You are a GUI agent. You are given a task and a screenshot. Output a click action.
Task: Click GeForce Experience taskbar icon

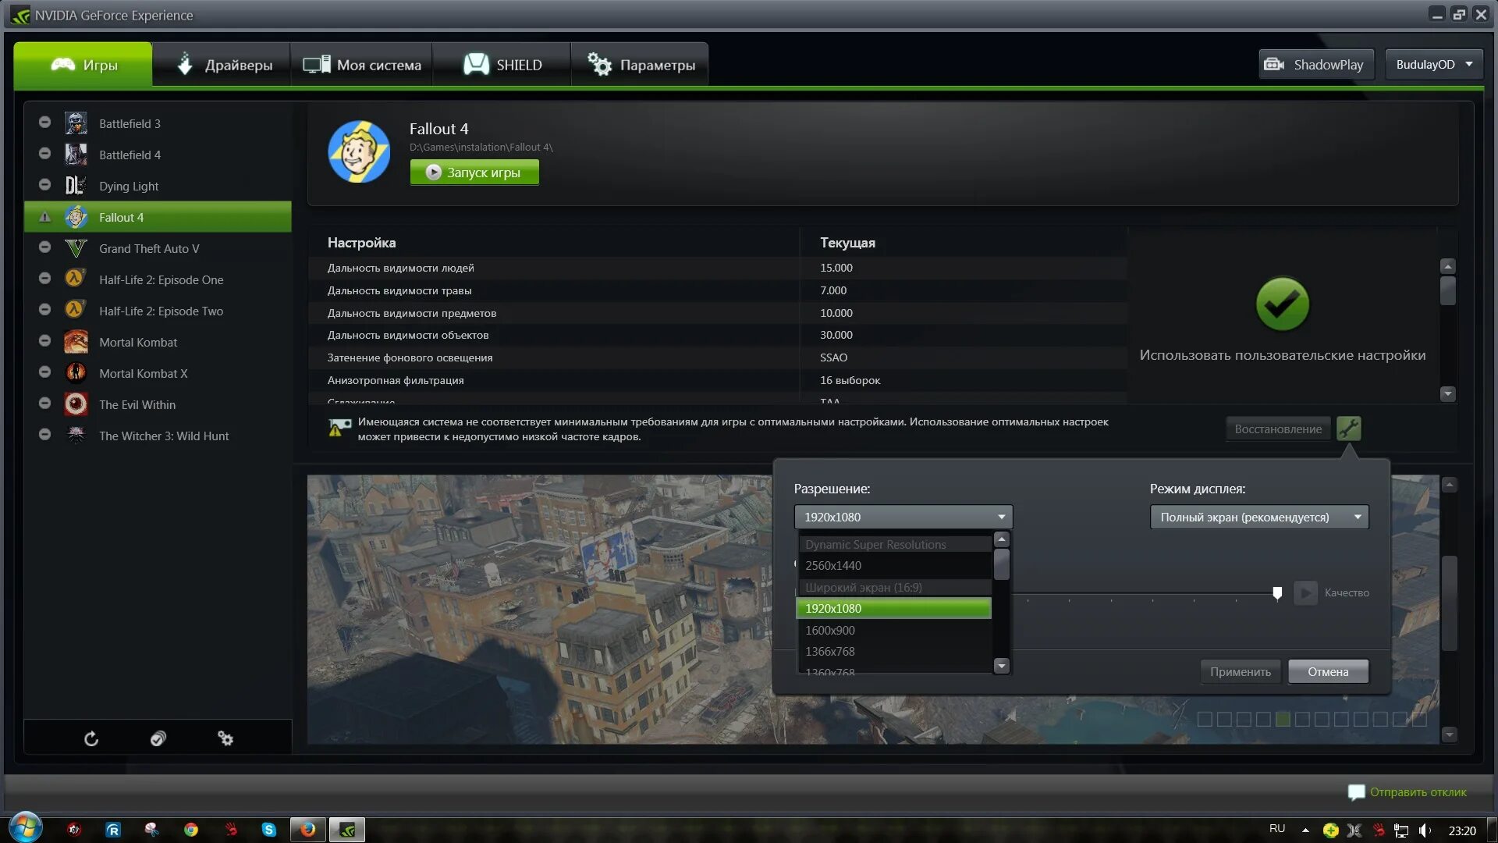[x=347, y=830]
